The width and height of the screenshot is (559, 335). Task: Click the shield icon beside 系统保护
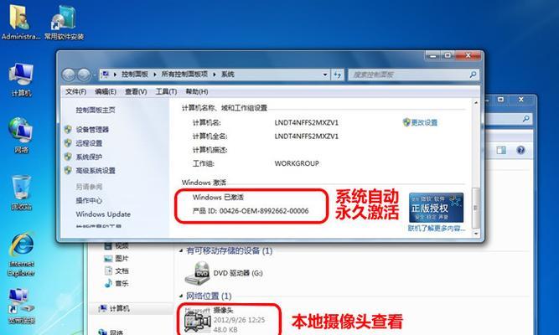68,157
